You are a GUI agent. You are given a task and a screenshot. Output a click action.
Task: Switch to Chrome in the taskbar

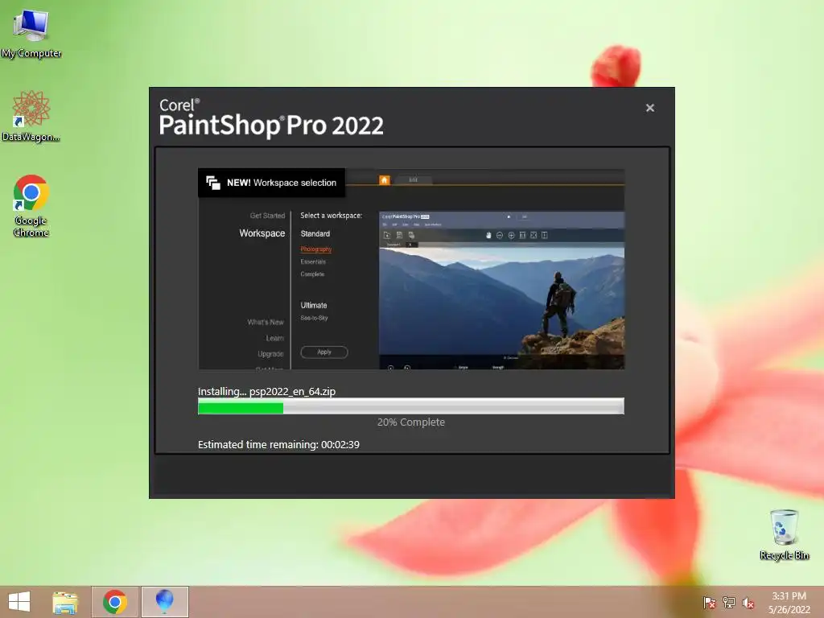coord(115,602)
